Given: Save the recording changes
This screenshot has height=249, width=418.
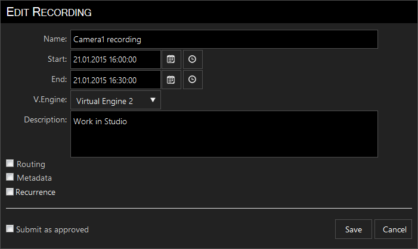Looking at the screenshot, I should 353,229.
